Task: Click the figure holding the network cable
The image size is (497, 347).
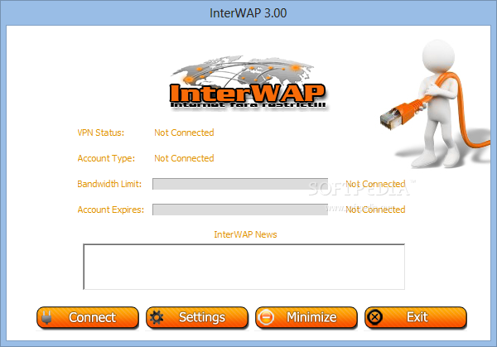Action: [x=437, y=104]
